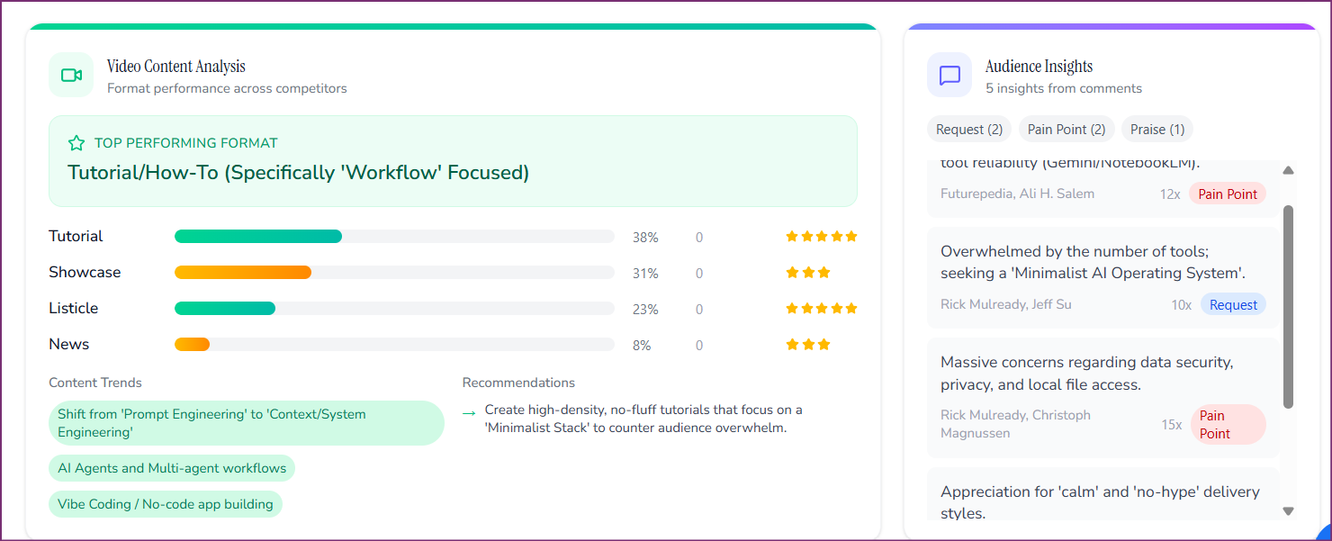Click the Request badge on Rick Mulready's insight
Screen dimensions: 1332x541
(1233, 304)
